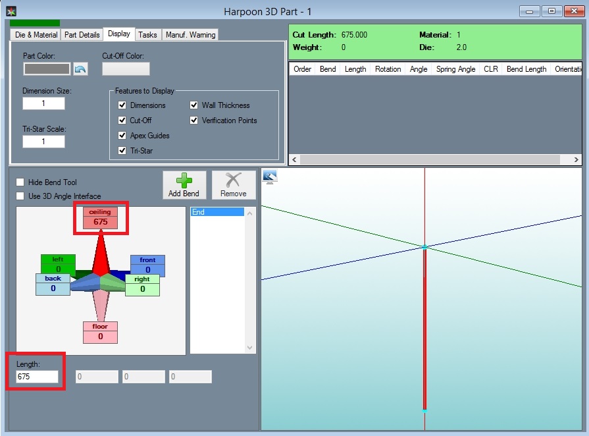Uncheck the Dimensions checkbox
Image resolution: width=589 pixels, height=436 pixels.
pos(122,105)
